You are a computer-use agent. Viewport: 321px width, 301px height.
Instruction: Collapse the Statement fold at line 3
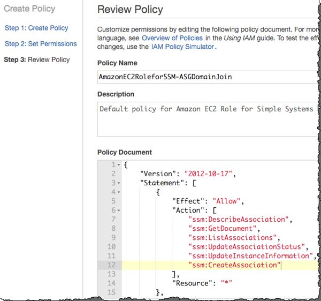[119, 183]
